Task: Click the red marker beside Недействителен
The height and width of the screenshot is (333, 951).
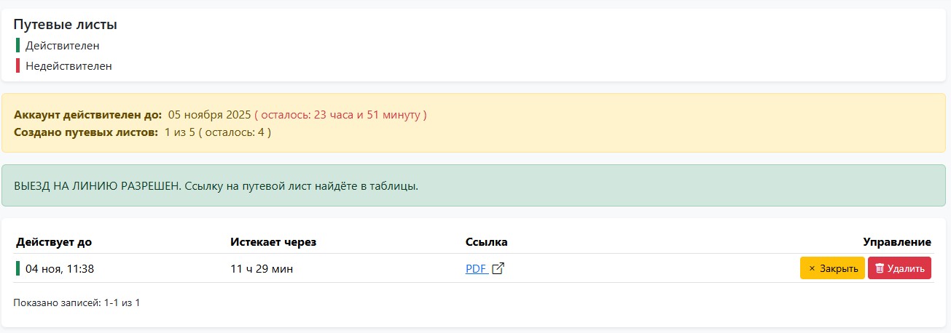Action: point(17,65)
